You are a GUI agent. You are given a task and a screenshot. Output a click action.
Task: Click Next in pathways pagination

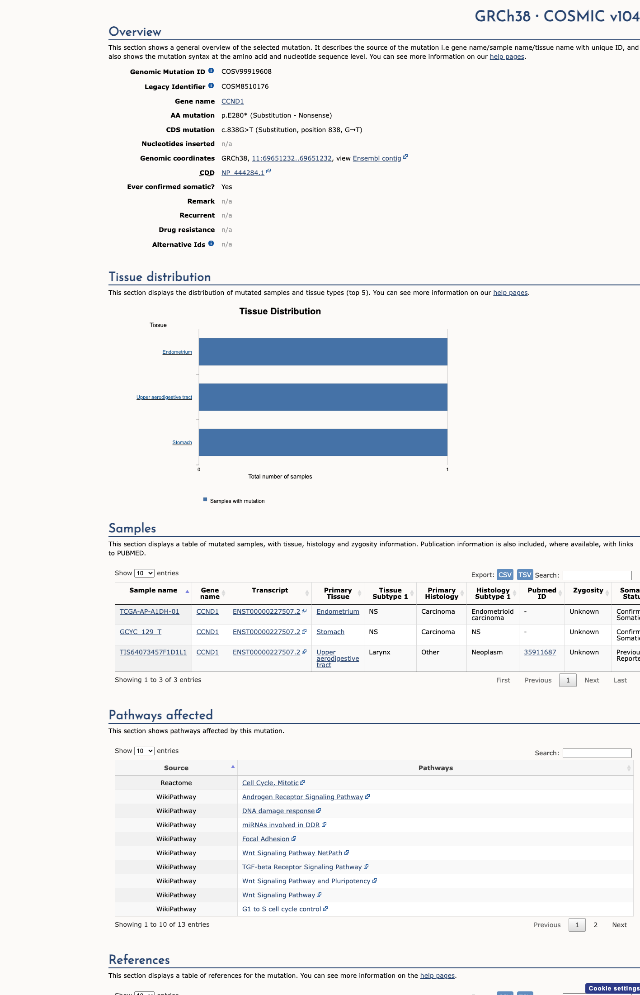coord(619,925)
